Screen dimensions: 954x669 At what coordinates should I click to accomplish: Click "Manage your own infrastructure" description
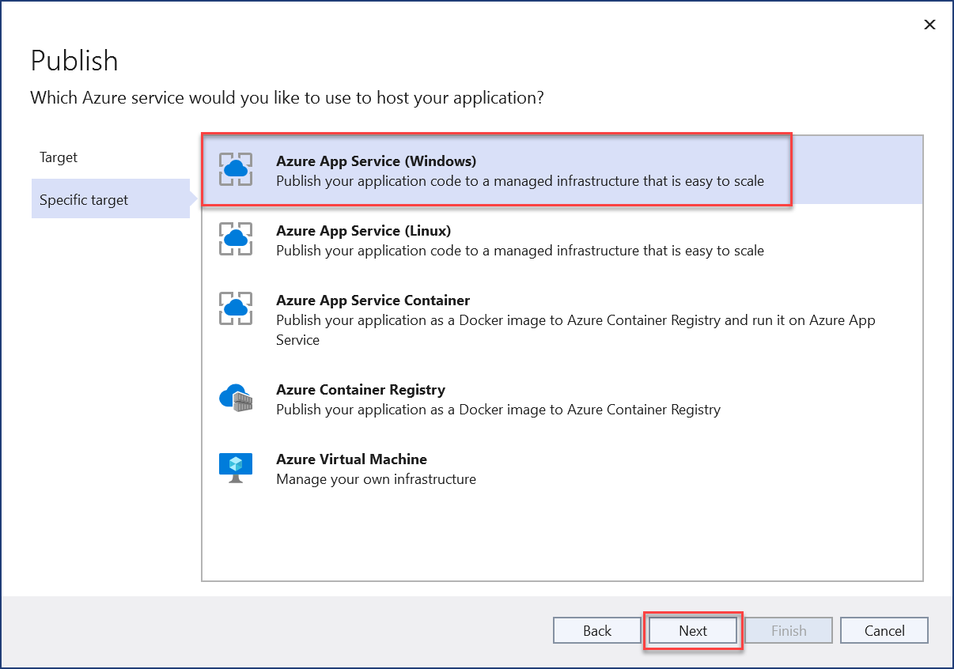pos(377,479)
